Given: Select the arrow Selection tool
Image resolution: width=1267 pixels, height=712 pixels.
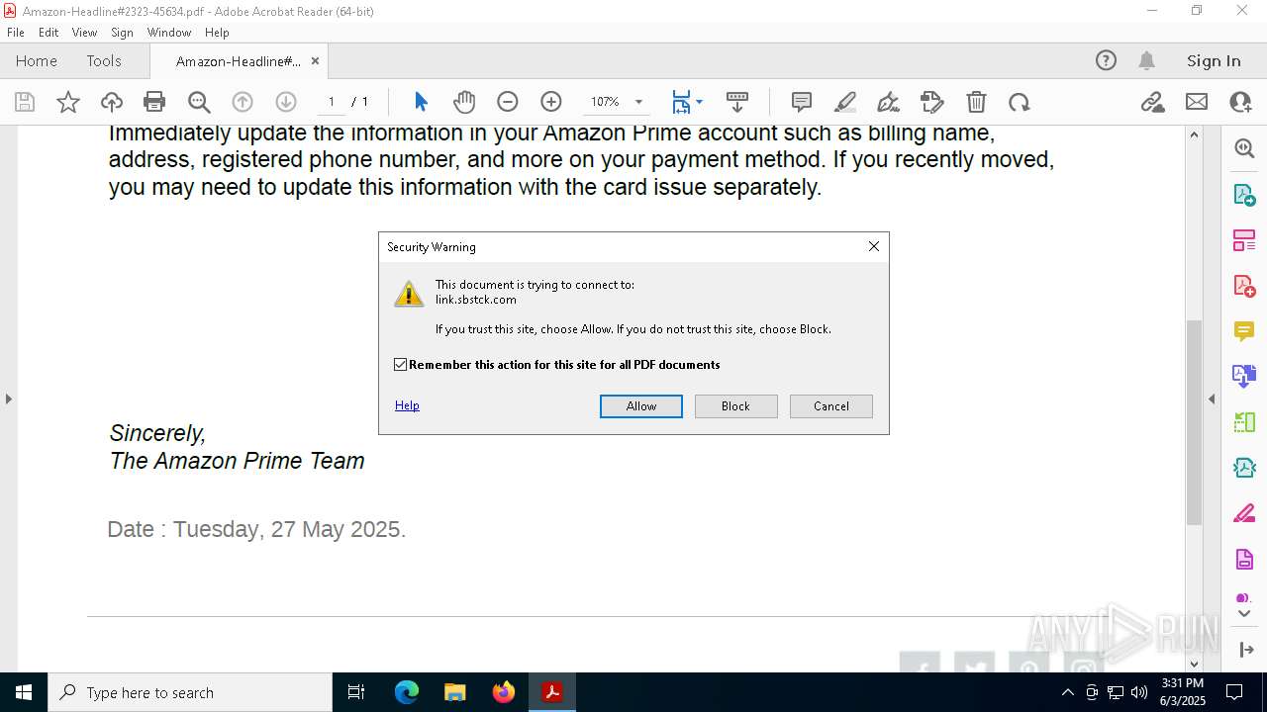Looking at the screenshot, I should pyautogui.click(x=421, y=102).
